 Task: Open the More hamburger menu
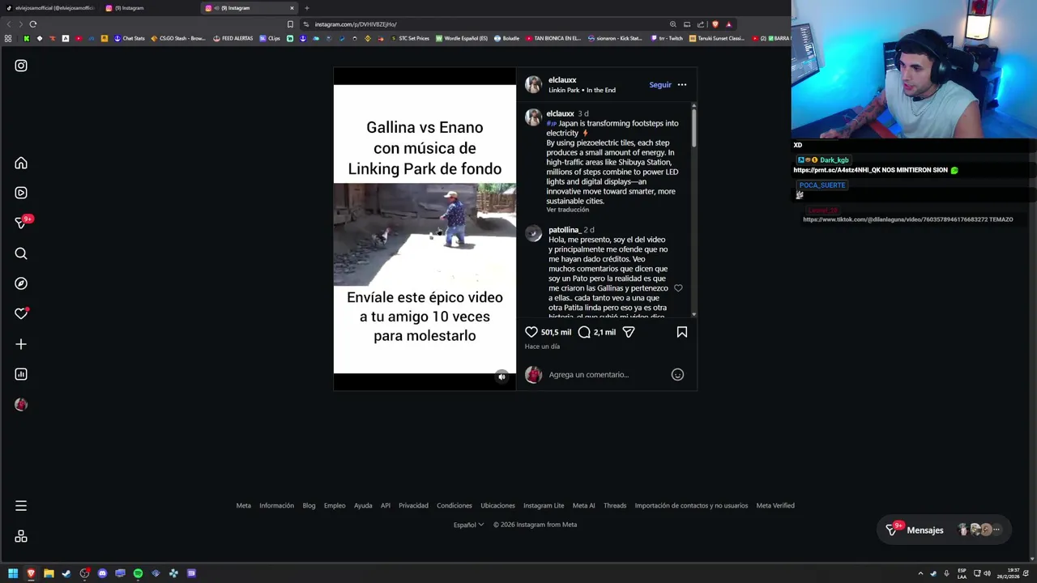tap(21, 506)
